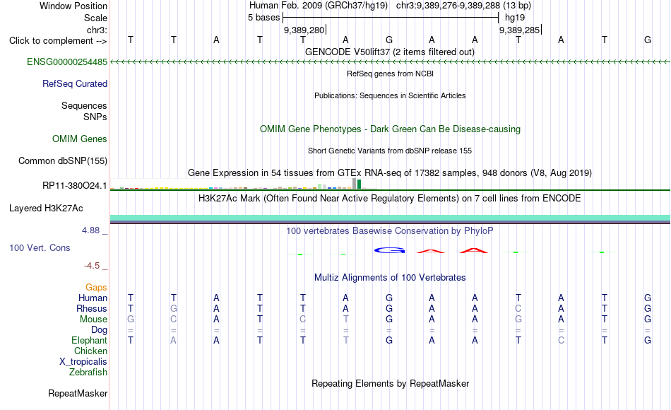Image resolution: width=671 pixels, height=410 pixels.
Task: Click the orange Gaps label
Action: [96, 287]
